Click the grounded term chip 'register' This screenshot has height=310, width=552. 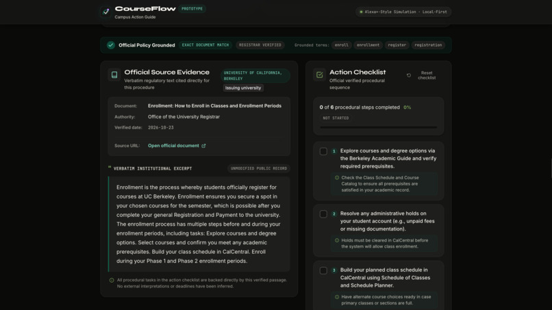pos(397,45)
